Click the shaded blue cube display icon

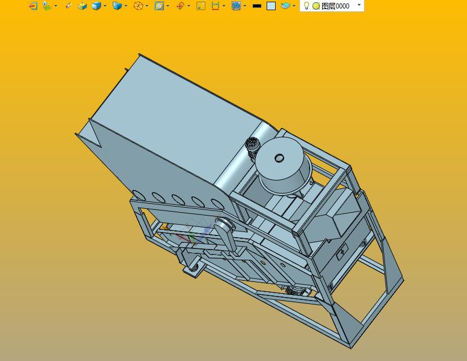tap(96, 6)
